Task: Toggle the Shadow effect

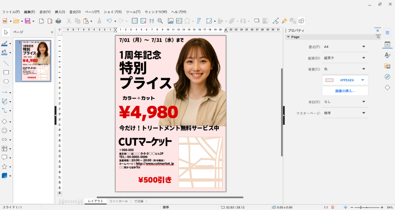Action: tap(257, 21)
